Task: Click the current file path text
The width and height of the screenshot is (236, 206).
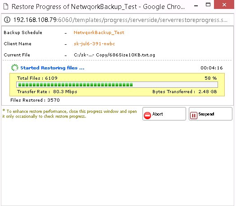Action: (x=114, y=55)
